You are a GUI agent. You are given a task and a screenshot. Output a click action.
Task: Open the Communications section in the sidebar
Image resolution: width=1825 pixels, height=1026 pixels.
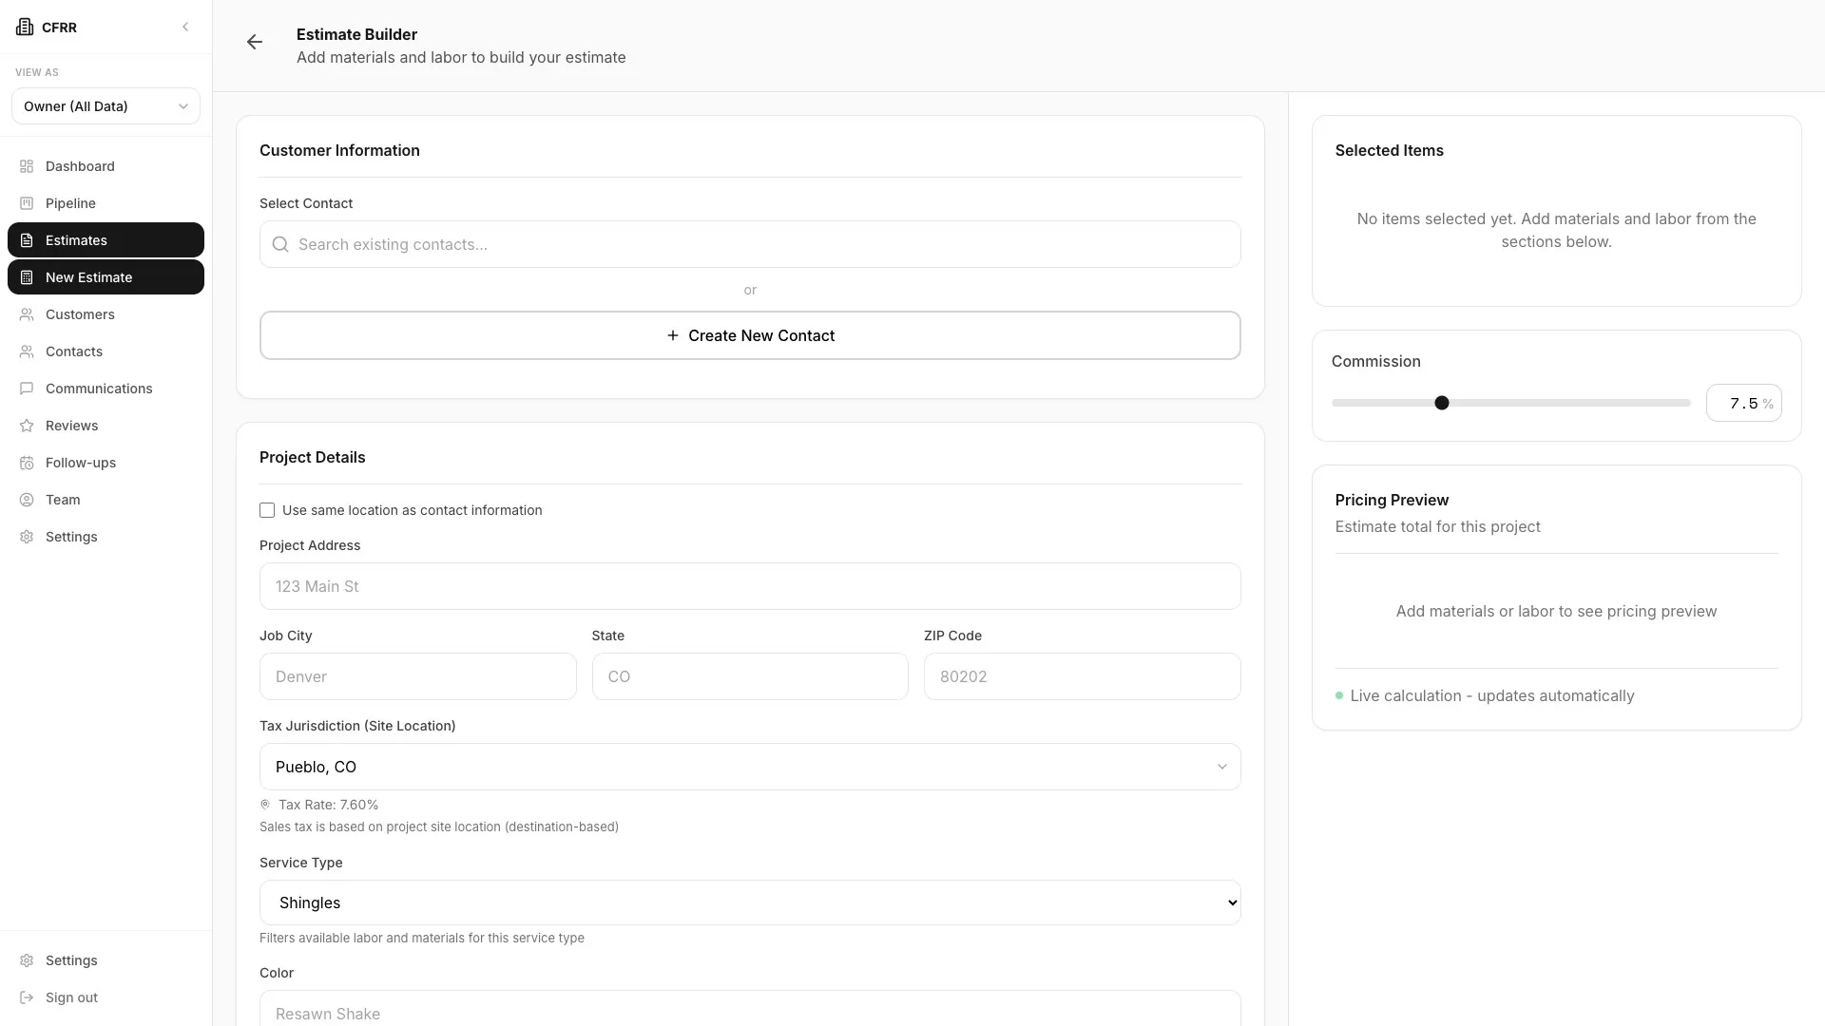click(x=99, y=389)
